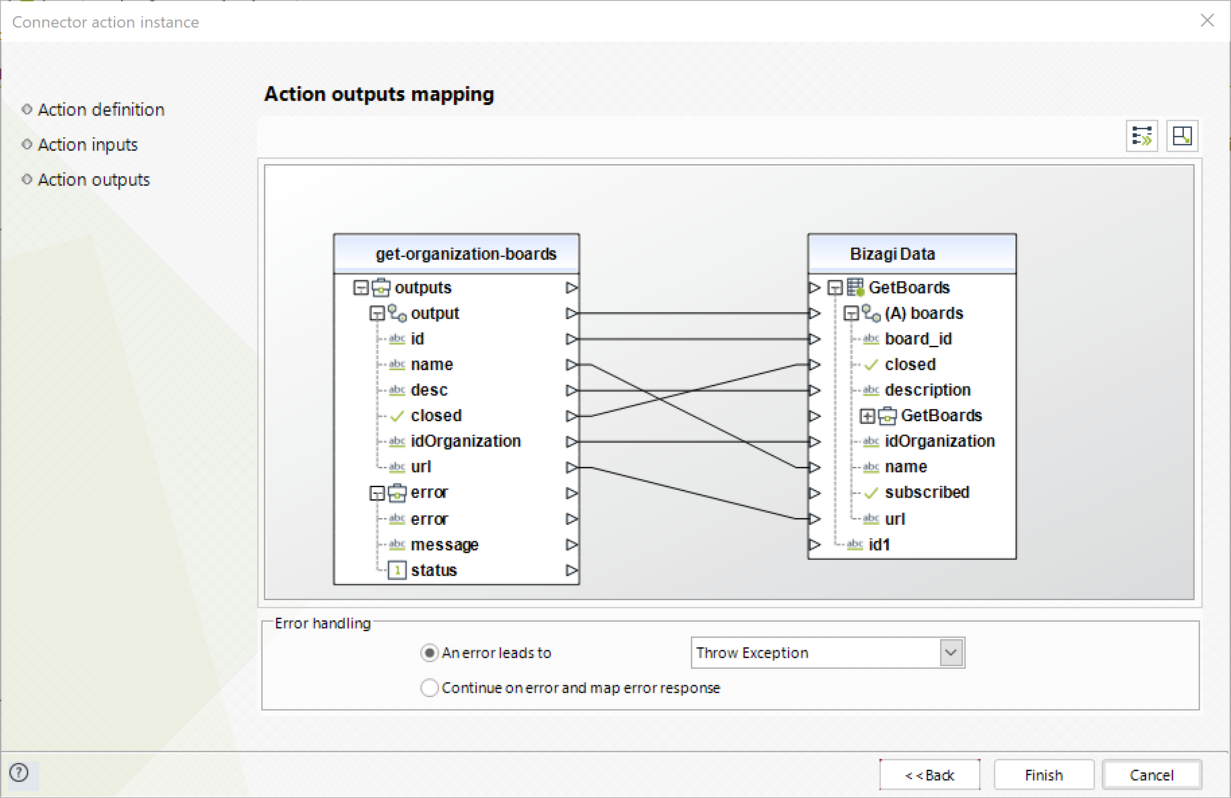Click the nested GetBoards briefcase icon
The image size is (1231, 798).
point(888,416)
